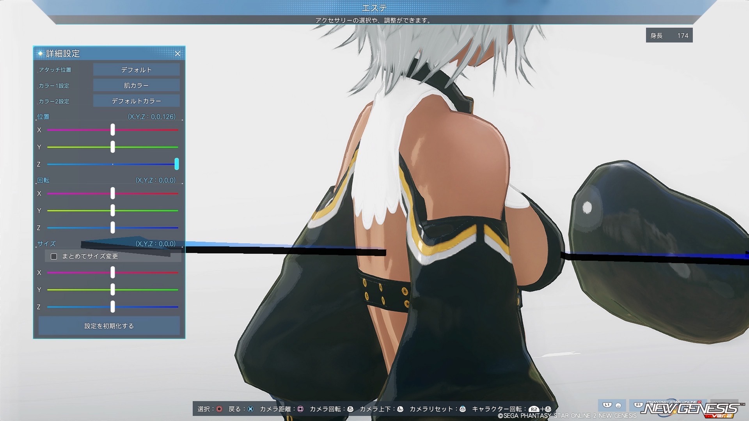Click the アタッチ位置 label
Image resolution: width=749 pixels, height=421 pixels.
(x=55, y=70)
